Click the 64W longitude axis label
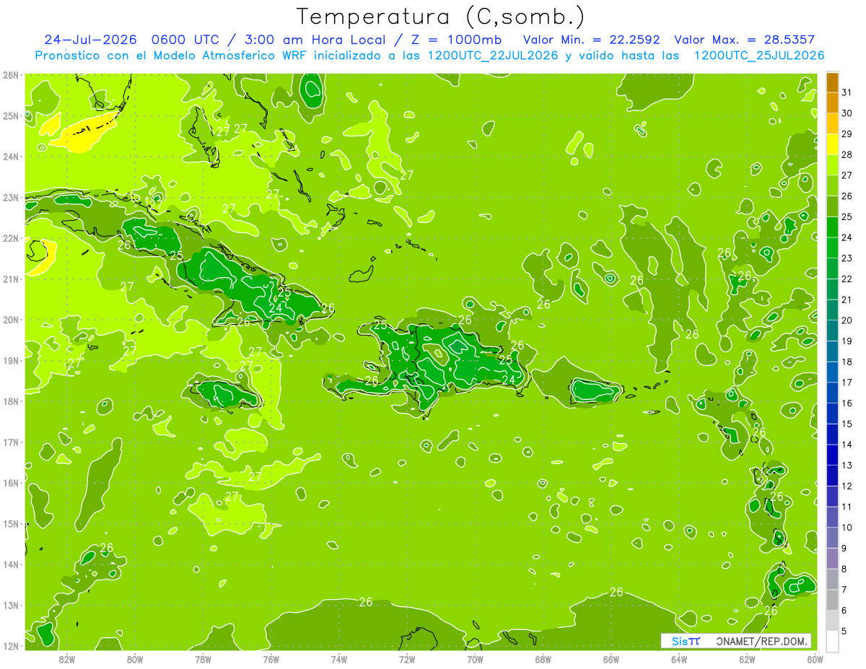The height and width of the screenshot is (669, 866). [679, 658]
